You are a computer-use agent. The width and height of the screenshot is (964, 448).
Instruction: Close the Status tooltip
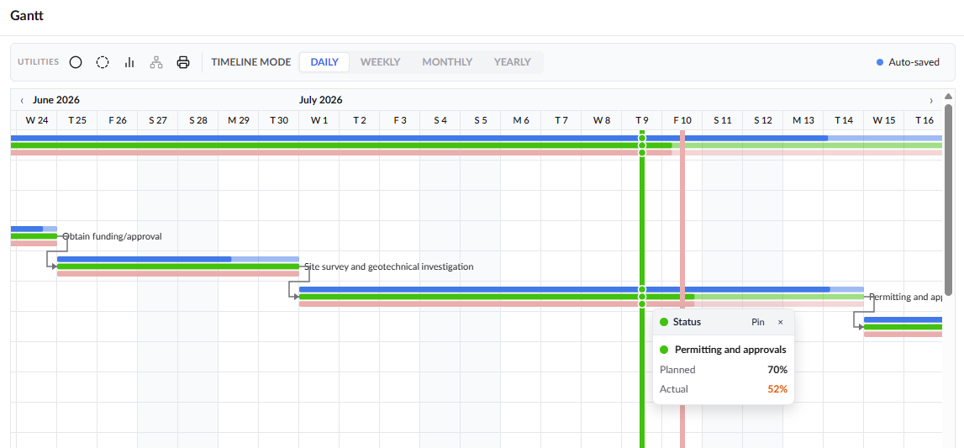pos(781,322)
